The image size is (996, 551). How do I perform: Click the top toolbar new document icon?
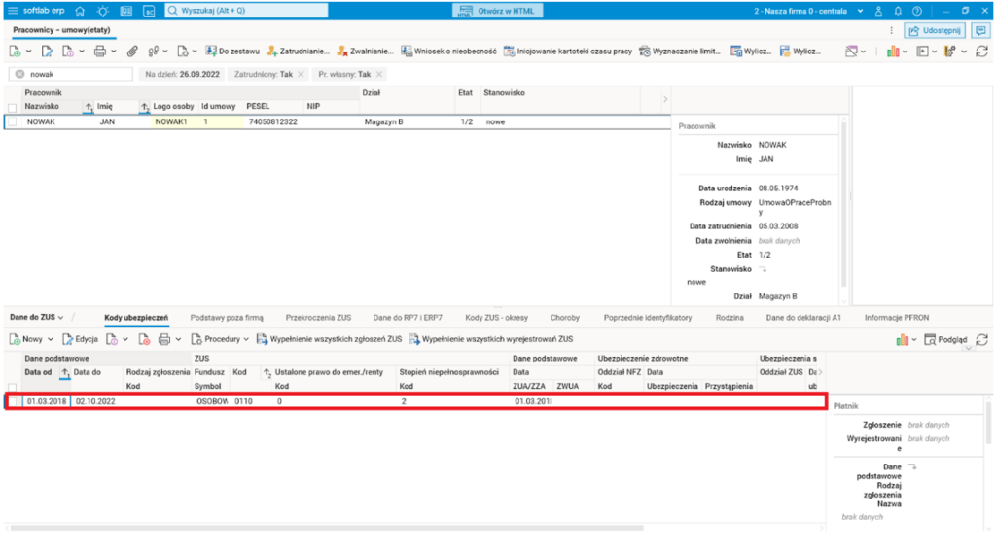click(15, 52)
